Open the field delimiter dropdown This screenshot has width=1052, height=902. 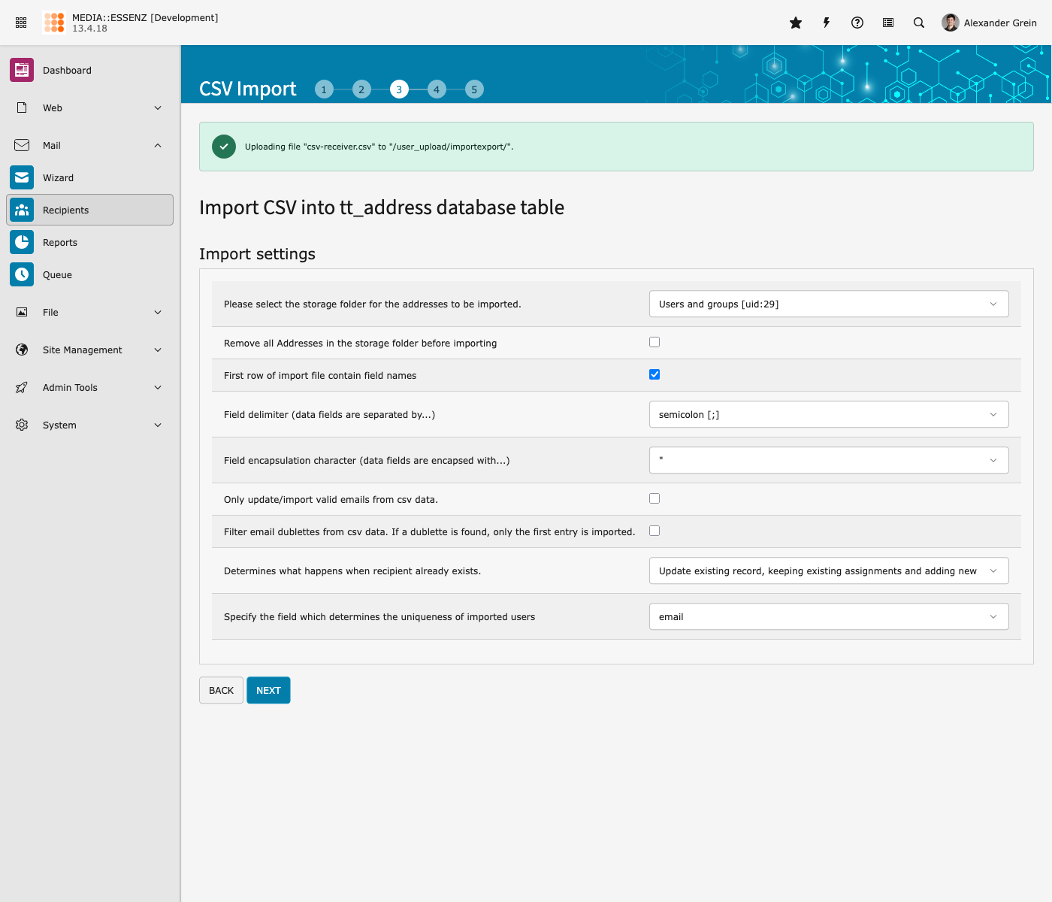click(828, 415)
